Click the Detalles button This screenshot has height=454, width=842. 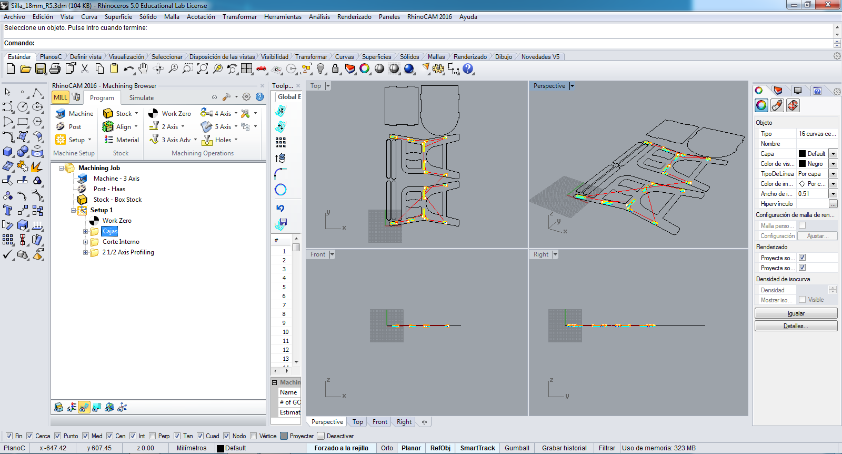pyautogui.click(x=796, y=326)
